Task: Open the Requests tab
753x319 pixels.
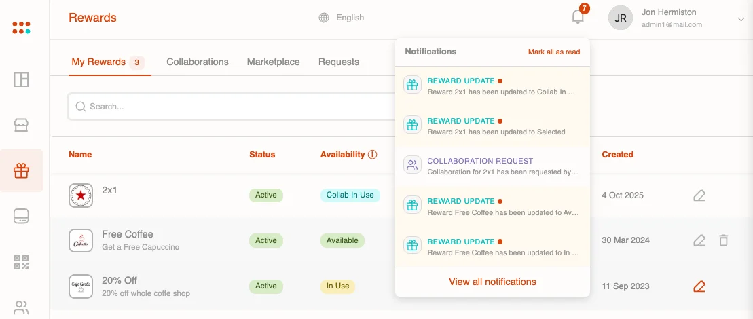Action: [339, 62]
